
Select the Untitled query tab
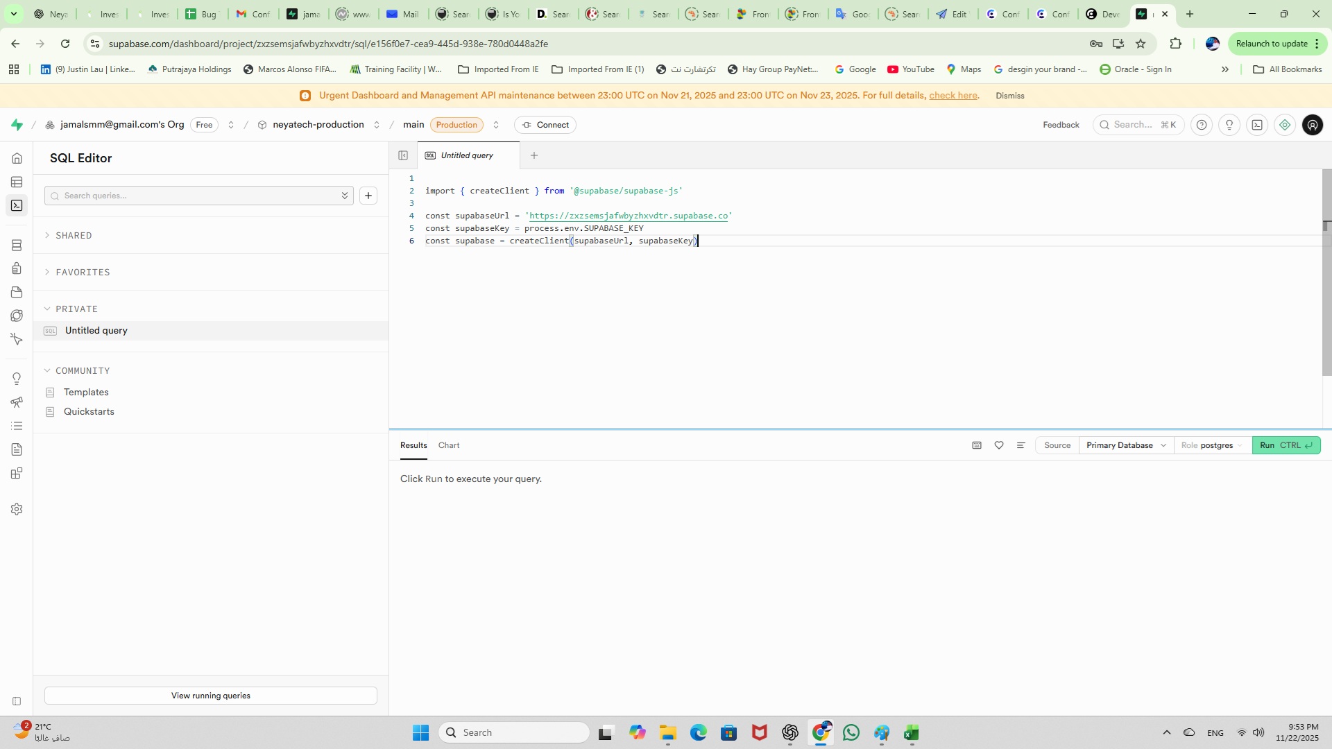[466, 155]
